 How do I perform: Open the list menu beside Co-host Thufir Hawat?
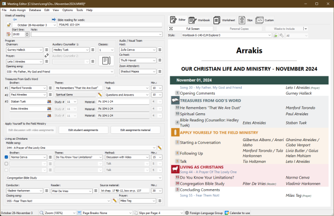click(x=160, y=60)
